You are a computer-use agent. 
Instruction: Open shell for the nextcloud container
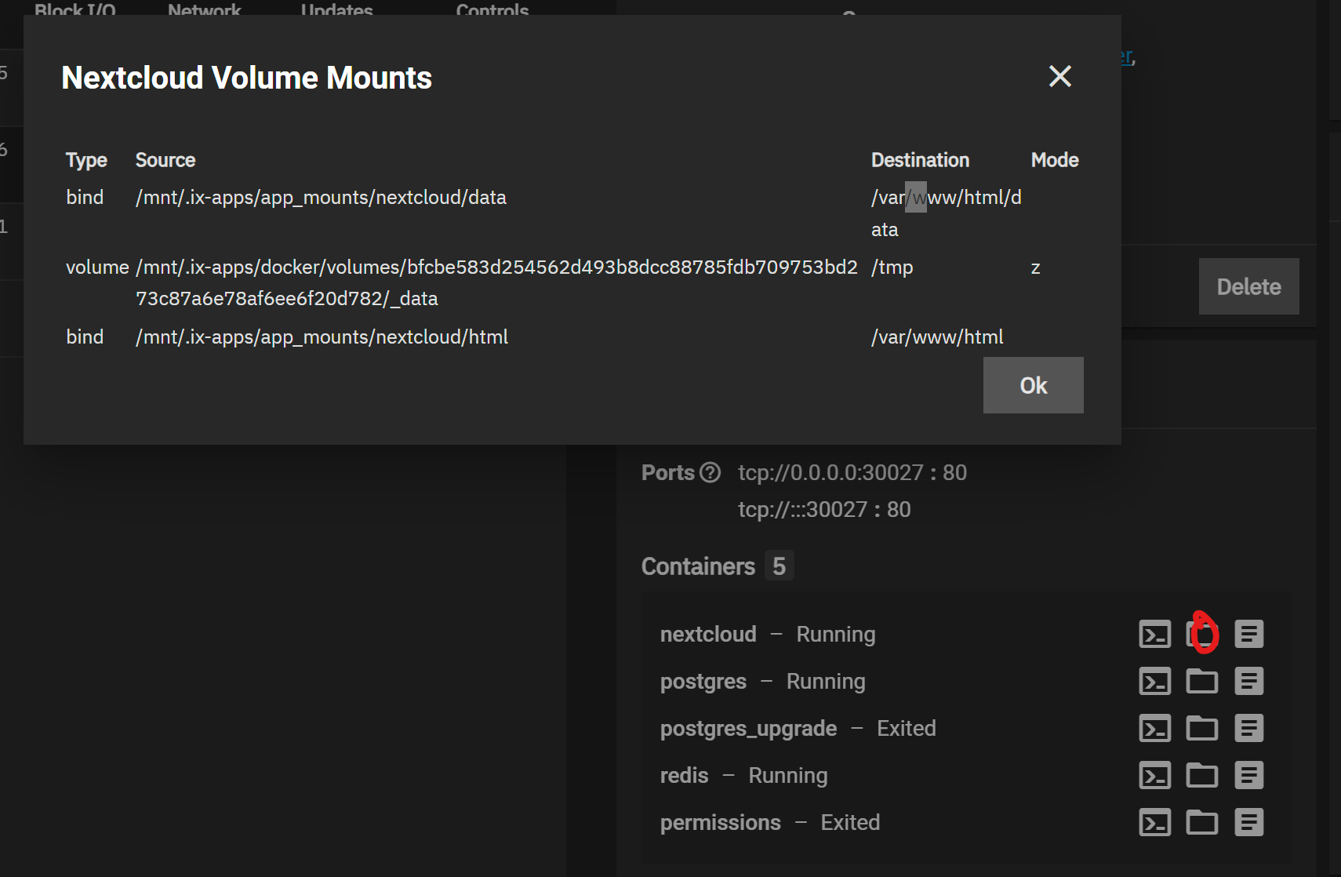1155,634
